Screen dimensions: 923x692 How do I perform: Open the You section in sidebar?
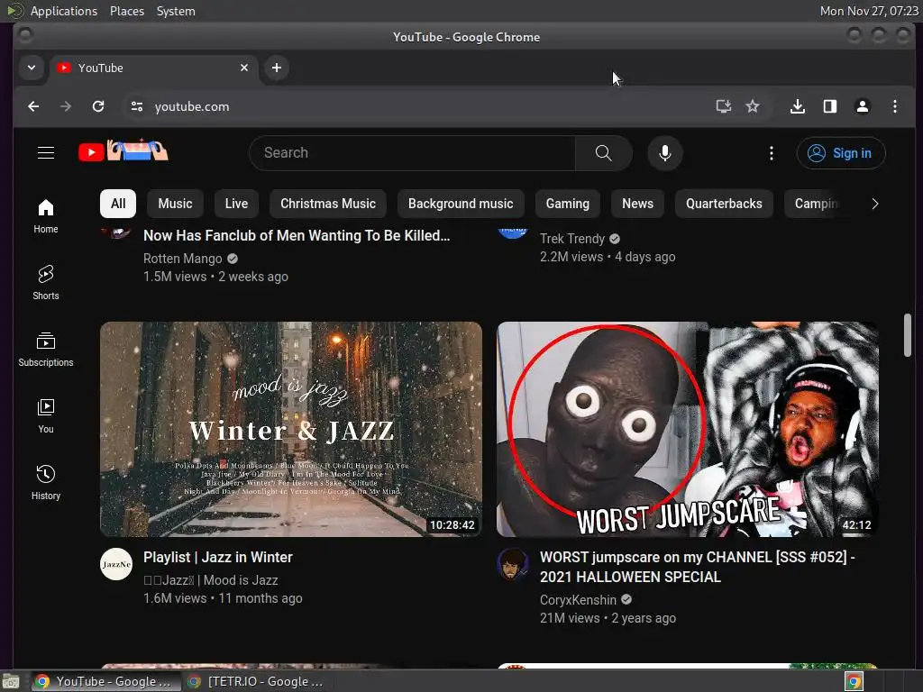point(46,416)
